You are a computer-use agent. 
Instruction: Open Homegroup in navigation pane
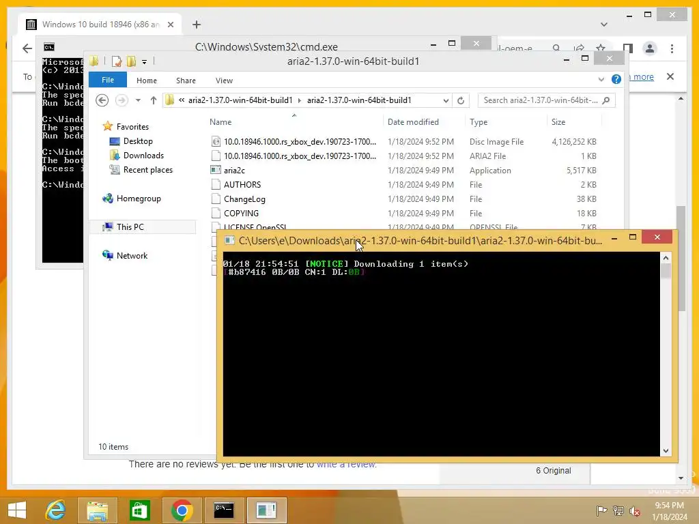click(138, 199)
